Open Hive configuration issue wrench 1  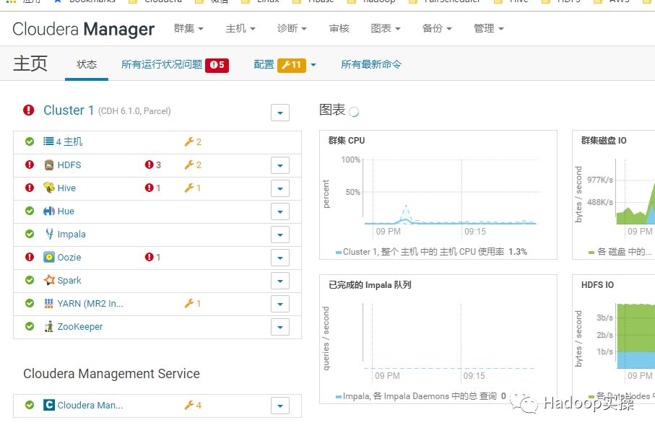coord(193,188)
